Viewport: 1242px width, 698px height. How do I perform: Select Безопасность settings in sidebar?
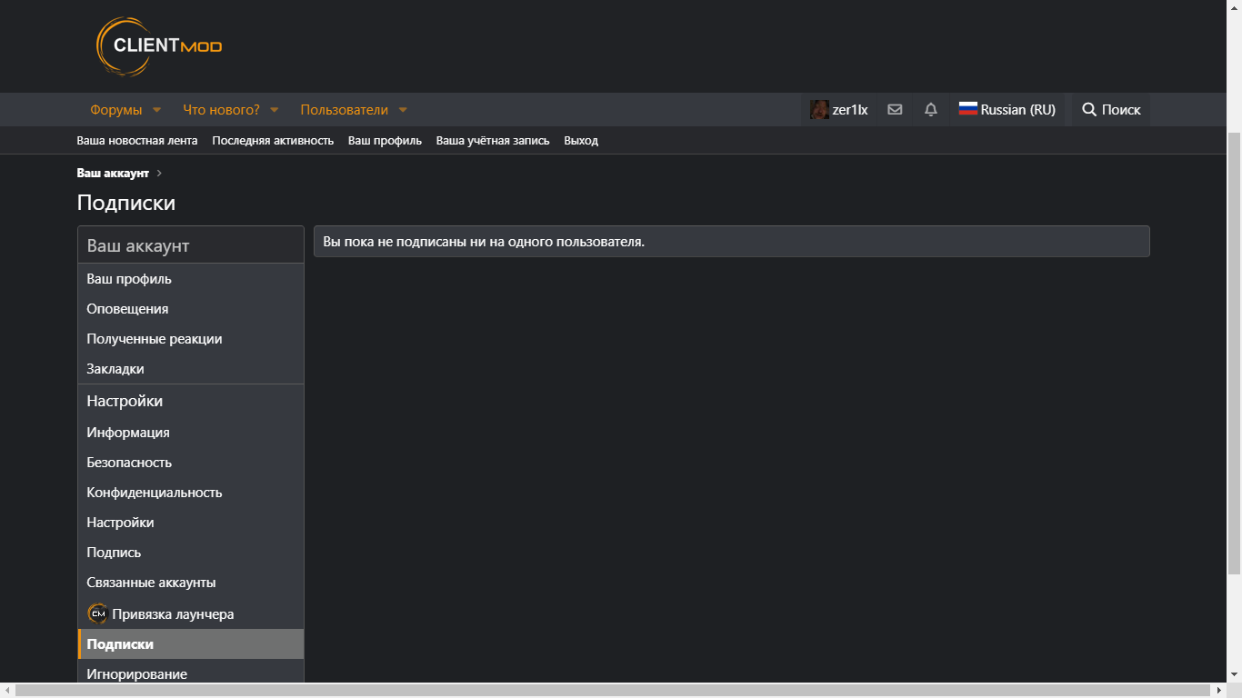pos(129,463)
